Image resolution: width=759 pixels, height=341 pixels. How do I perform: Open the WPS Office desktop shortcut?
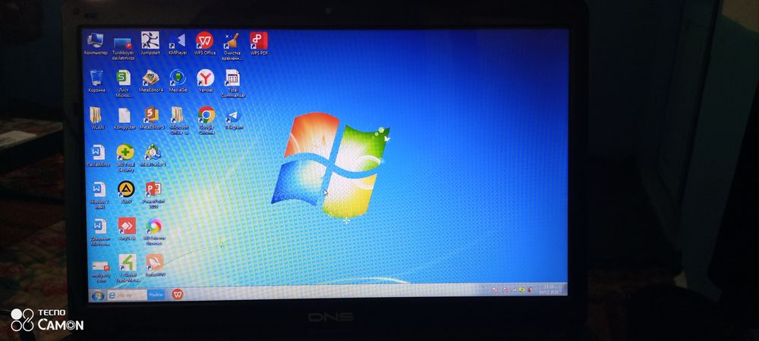pos(205,43)
